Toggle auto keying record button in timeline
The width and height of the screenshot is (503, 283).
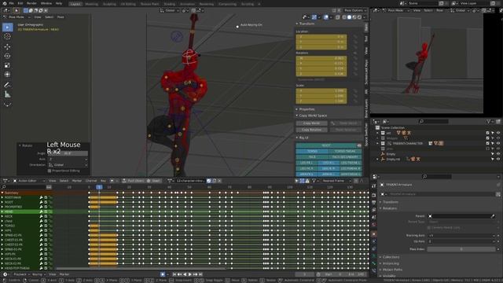point(163,274)
